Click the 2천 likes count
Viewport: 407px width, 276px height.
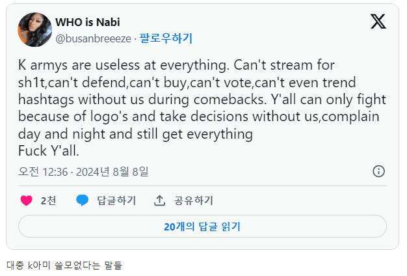click(x=48, y=200)
